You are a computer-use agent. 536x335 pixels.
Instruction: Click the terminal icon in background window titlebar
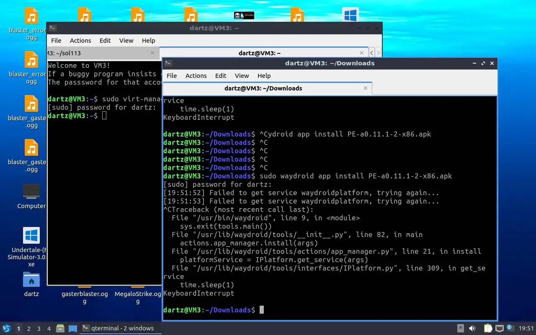pyautogui.click(x=52, y=28)
